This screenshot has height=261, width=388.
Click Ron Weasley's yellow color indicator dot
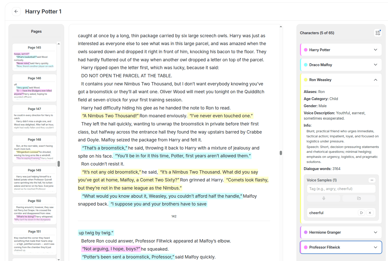pyautogui.click(x=305, y=80)
